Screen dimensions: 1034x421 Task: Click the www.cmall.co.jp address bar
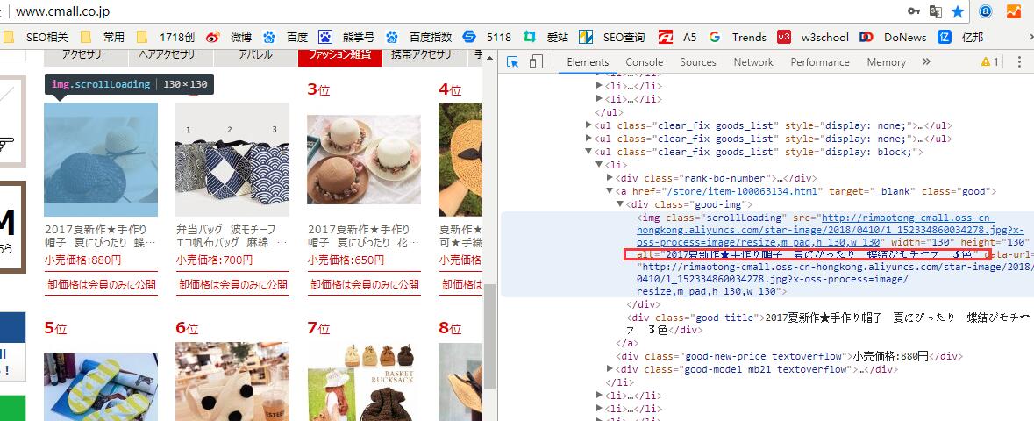(62, 11)
